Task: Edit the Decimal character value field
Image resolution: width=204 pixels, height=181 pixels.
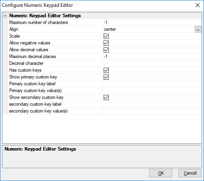Action: (152, 63)
